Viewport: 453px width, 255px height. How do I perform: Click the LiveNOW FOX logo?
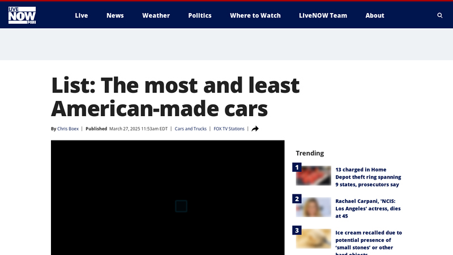coord(22,15)
